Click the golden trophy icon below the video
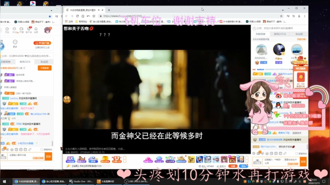This screenshot has height=185, width=330. click(105, 159)
